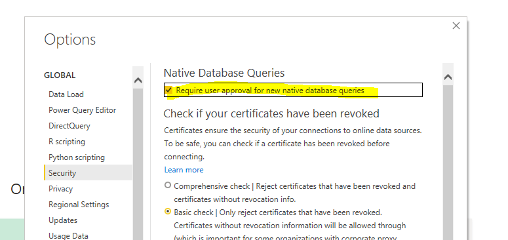Image resolution: width=508 pixels, height=240 pixels.
Task: Close the Options dialog with the X
Action: 456,26
